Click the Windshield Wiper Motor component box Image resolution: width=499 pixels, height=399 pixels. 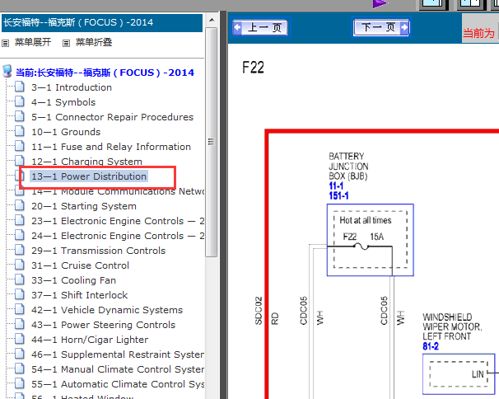(459, 373)
